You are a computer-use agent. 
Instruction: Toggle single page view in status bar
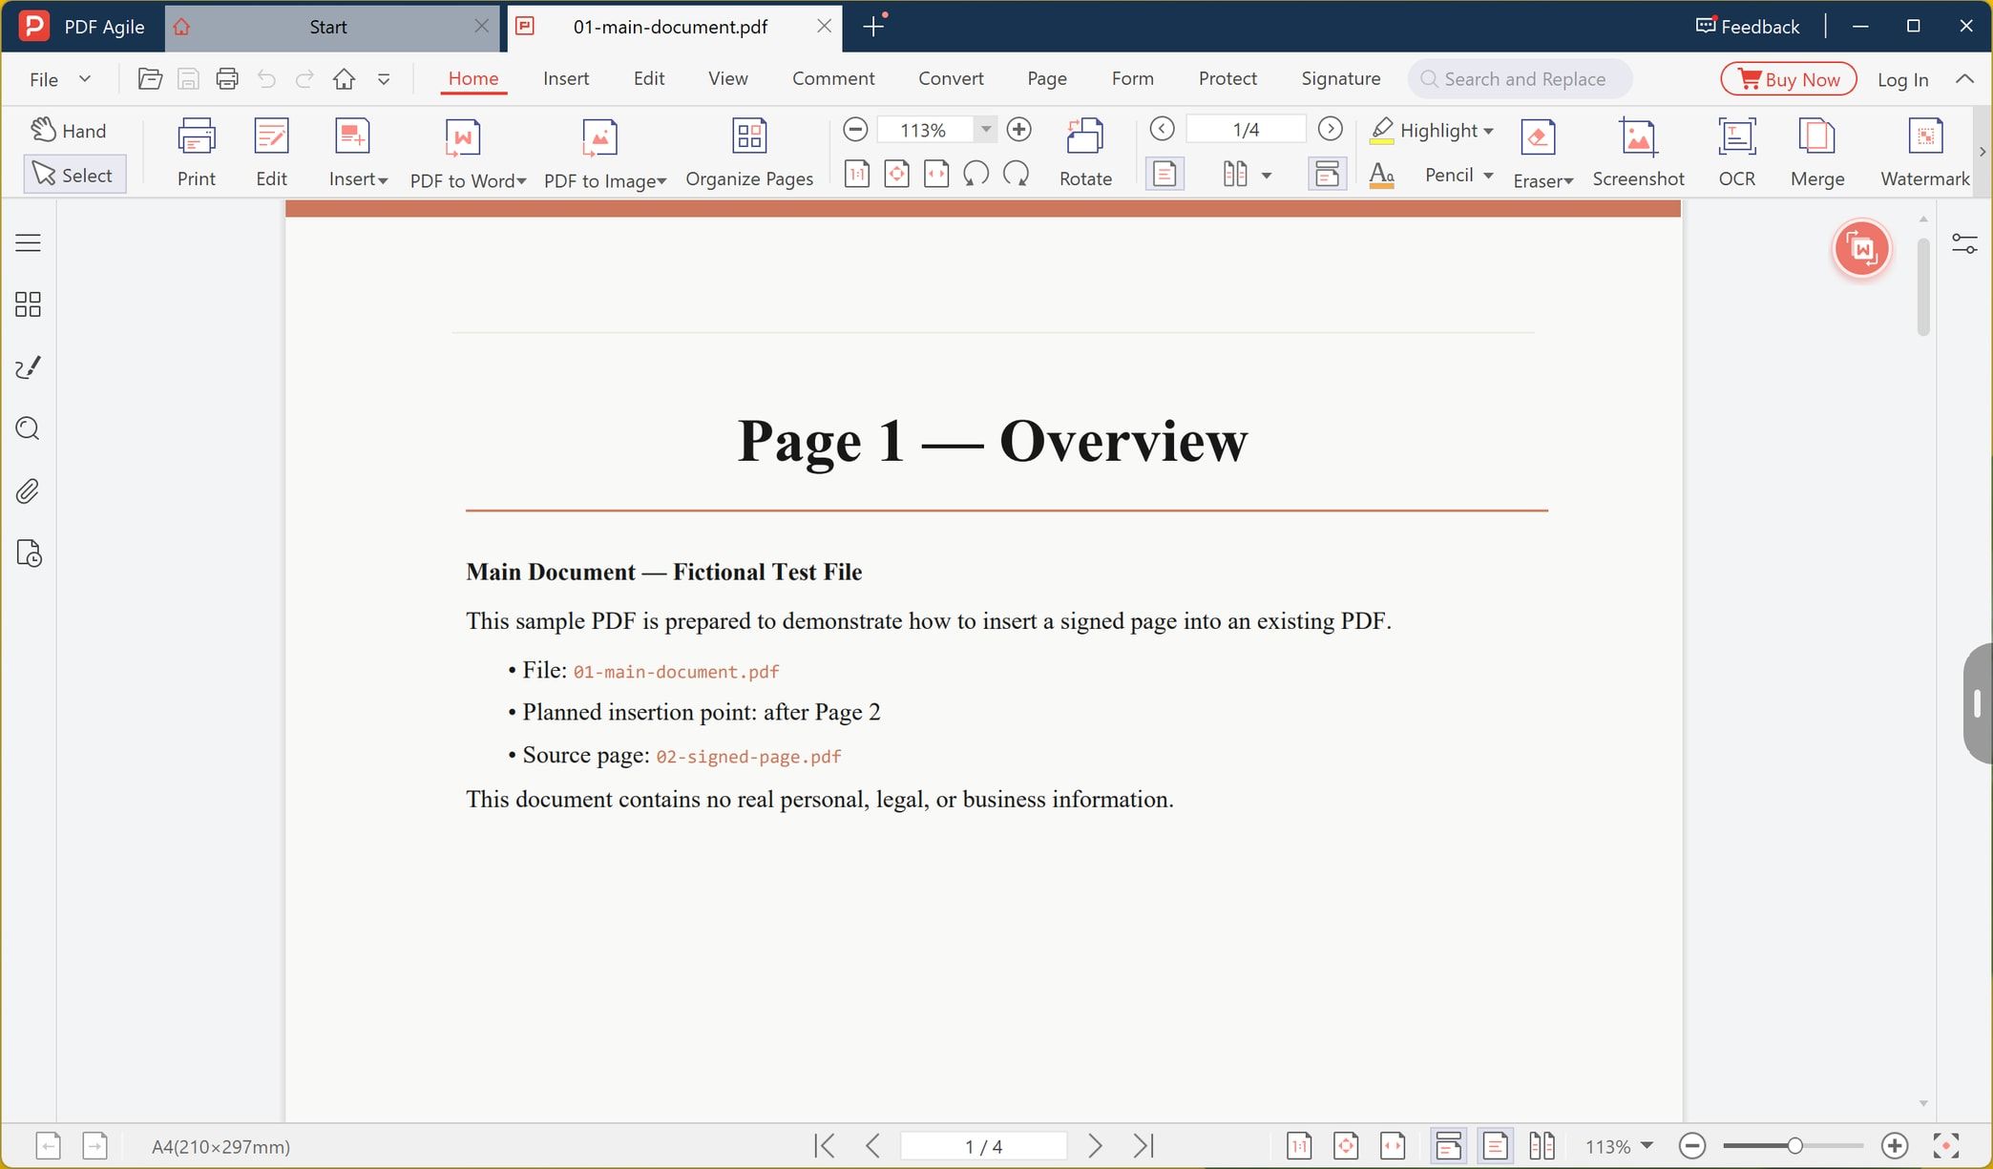coord(1495,1145)
